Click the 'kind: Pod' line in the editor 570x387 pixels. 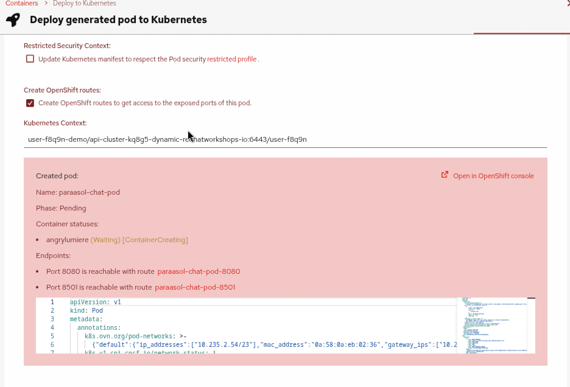(86, 311)
